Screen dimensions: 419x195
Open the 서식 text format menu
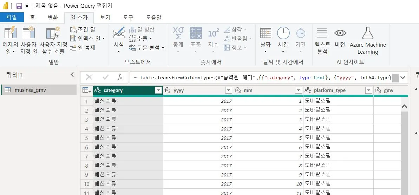tap(119, 40)
